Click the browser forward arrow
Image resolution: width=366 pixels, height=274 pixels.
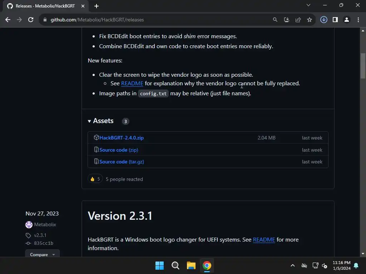coord(19,20)
